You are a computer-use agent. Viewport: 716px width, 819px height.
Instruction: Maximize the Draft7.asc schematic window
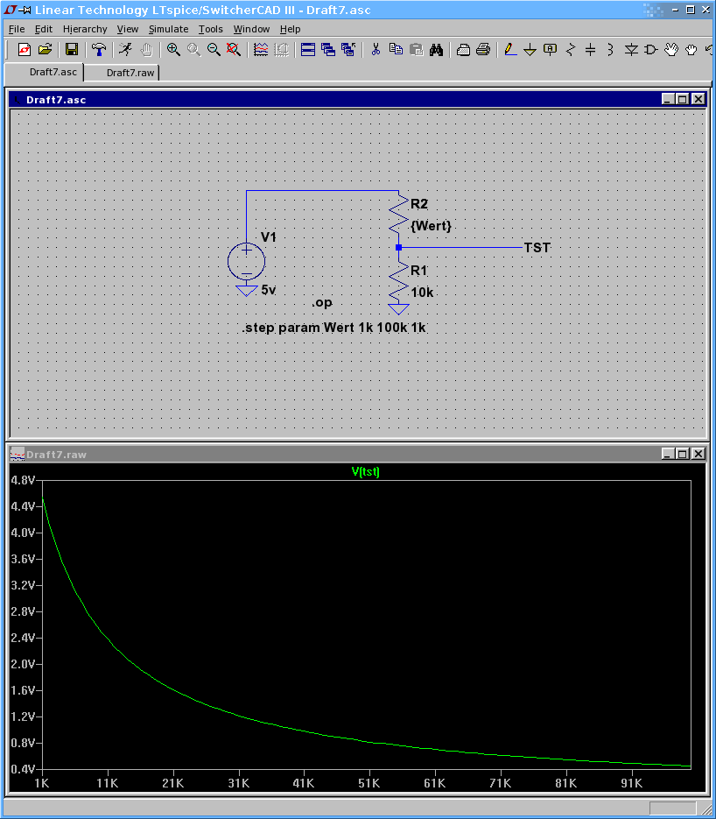pyautogui.click(x=683, y=99)
